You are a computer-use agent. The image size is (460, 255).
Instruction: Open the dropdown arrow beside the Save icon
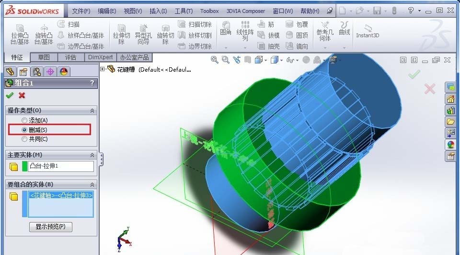click(385, 11)
